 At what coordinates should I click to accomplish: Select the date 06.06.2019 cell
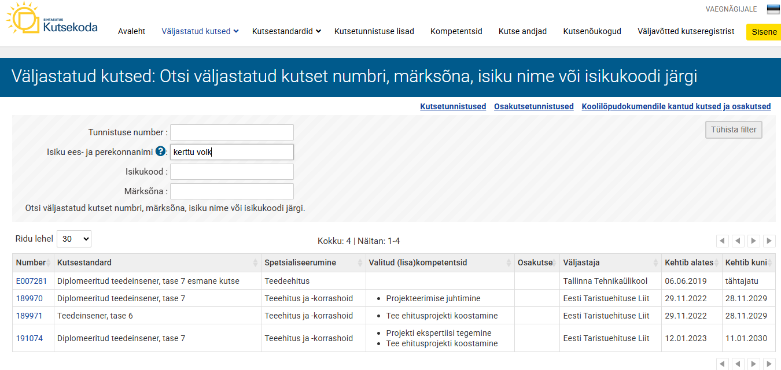(692, 281)
